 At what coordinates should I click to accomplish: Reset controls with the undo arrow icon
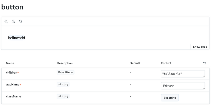click(205, 63)
